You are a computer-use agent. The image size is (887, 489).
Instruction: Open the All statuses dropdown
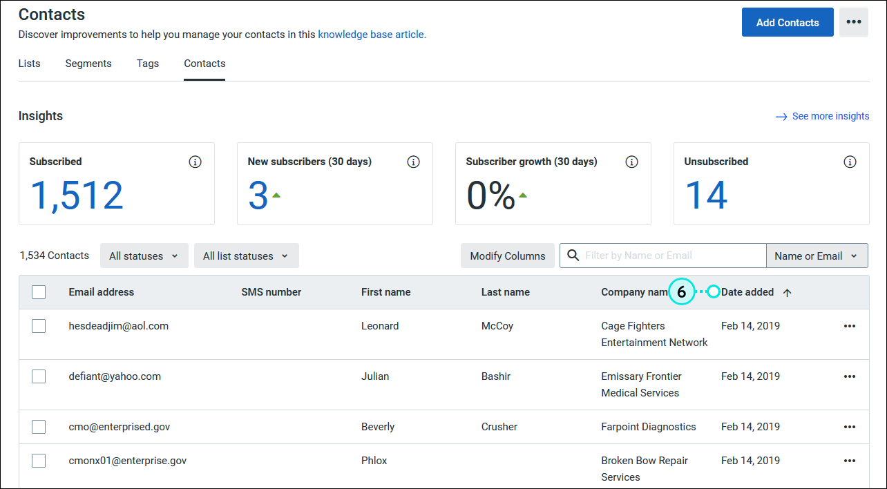[x=144, y=256]
